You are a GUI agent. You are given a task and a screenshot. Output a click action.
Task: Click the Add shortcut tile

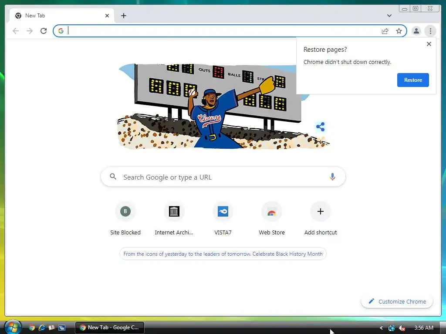[x=321, y=218]
